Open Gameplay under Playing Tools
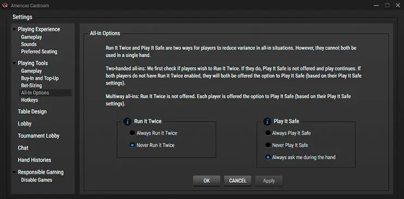Viewport: 404px width, 199px height. tap(31, 71)
